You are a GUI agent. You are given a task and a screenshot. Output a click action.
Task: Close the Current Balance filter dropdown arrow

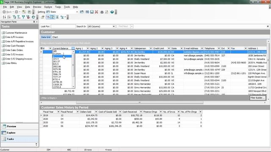pos(73,49)
